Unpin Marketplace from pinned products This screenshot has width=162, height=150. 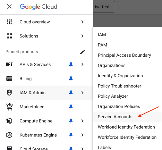(x=71, y=107)
